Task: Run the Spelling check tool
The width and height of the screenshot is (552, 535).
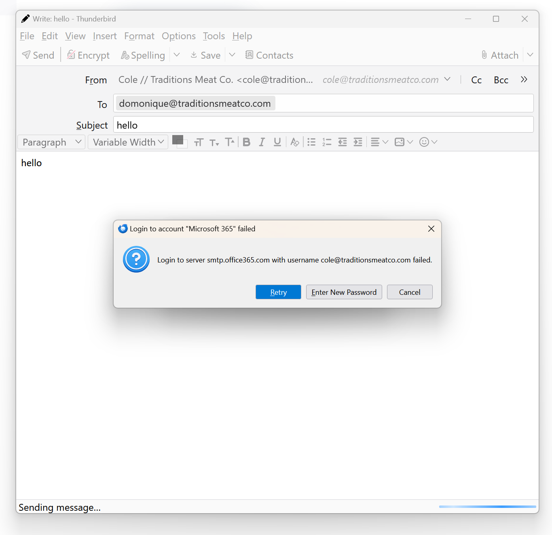Action: point(143,55)
